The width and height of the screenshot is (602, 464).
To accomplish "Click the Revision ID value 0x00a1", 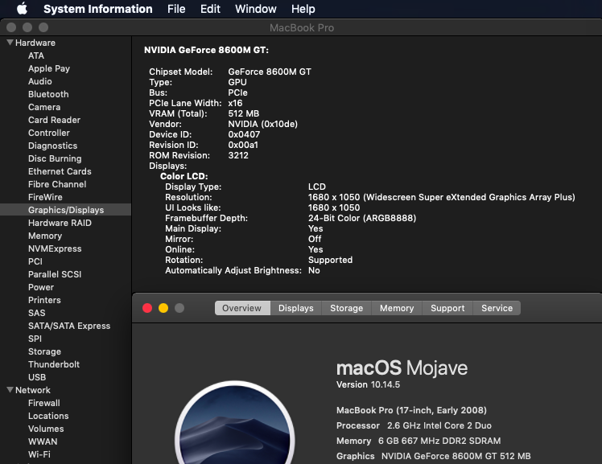I will tap(243, 145).
